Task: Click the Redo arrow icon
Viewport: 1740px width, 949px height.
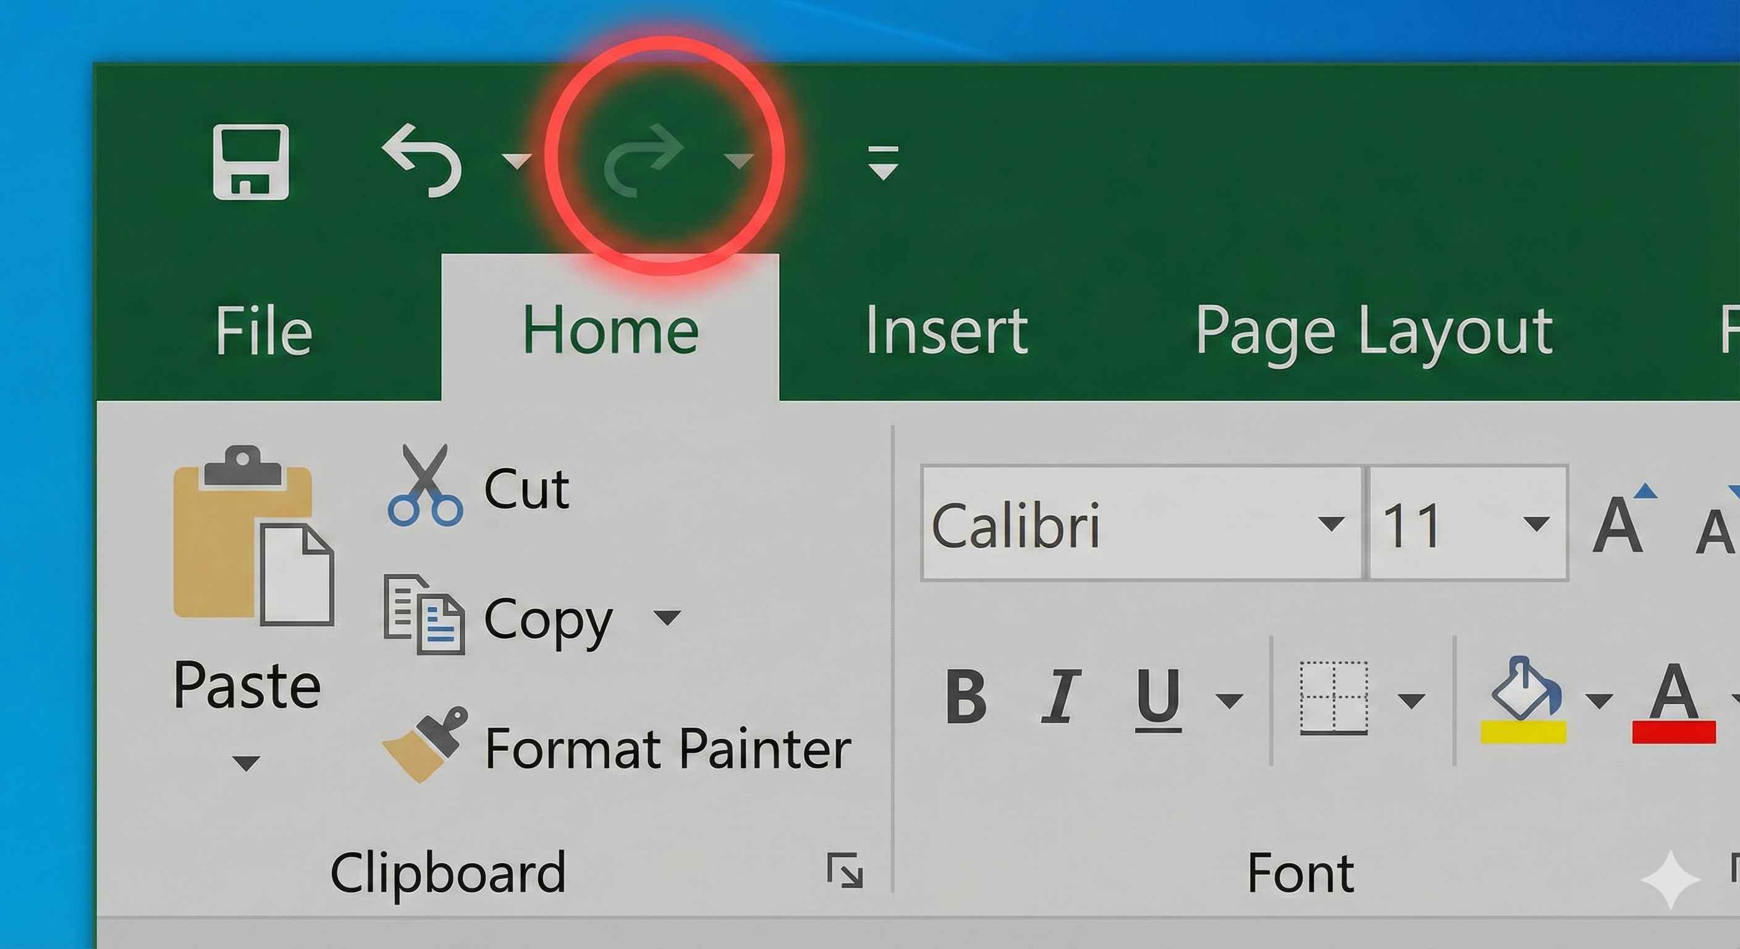Action: [643, 161]
